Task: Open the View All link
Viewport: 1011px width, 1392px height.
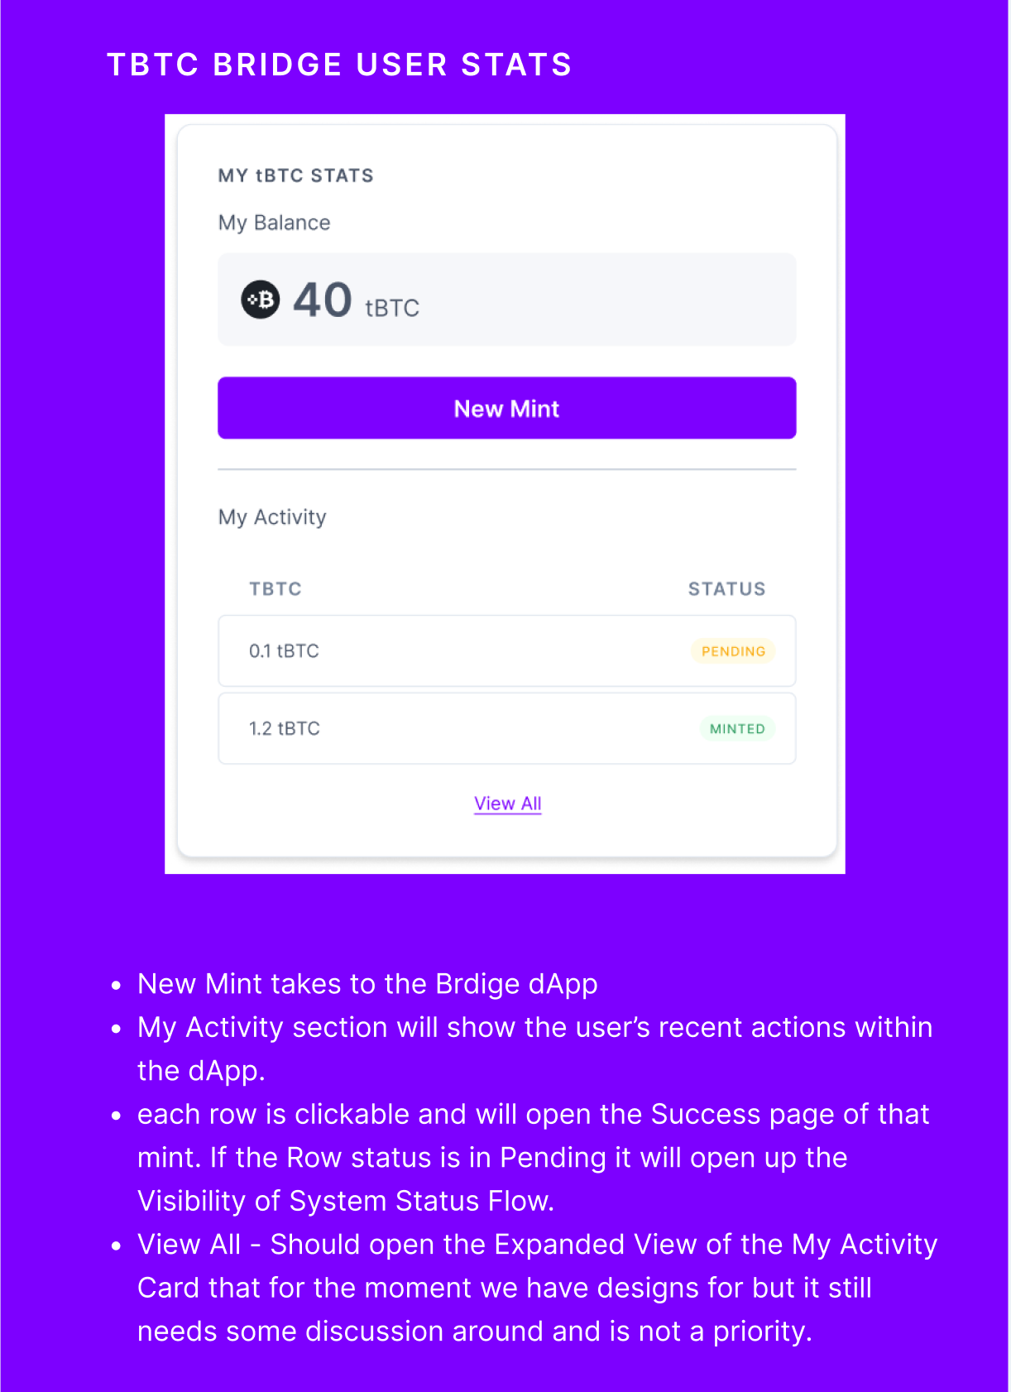Action: pyautogui.click(x=507, y=803)
